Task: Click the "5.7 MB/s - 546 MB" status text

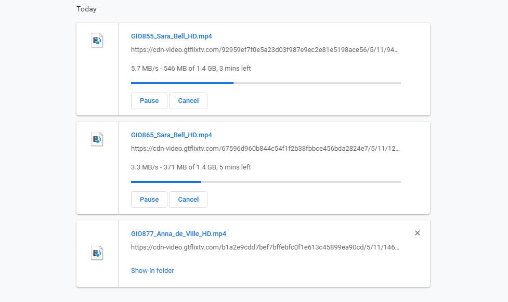Action: [191, 69]
